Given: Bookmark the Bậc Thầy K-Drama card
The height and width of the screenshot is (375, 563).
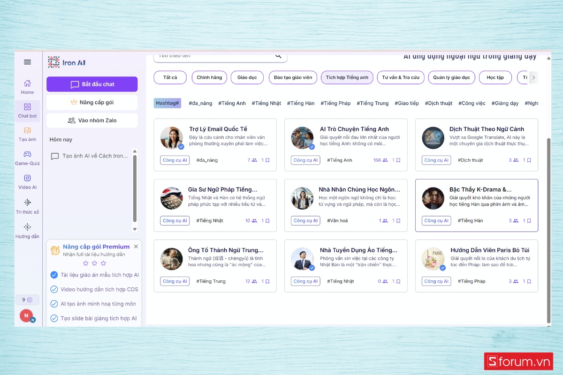Looking at the screenshot, I should point(529,221).
